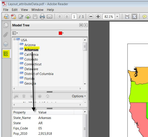This screenshot has width=148, height=137.
Task: Click the Sign document pen icon
Action: click(21, 17)
